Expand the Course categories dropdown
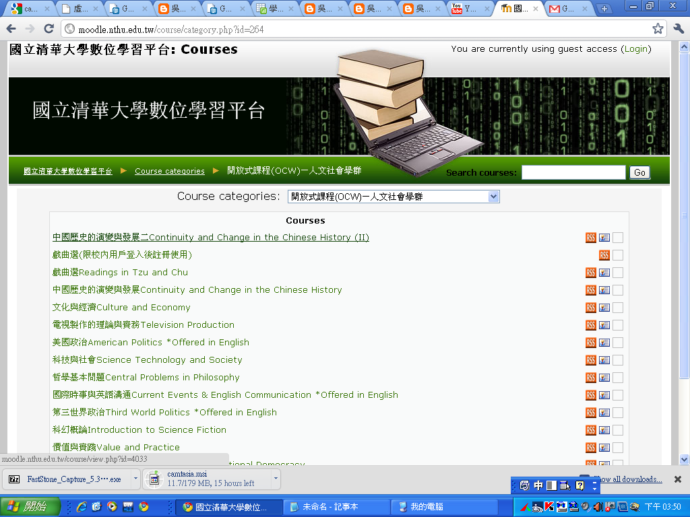Image resolution: width=690 pixels, height=517 pixels. coord(394,197)
